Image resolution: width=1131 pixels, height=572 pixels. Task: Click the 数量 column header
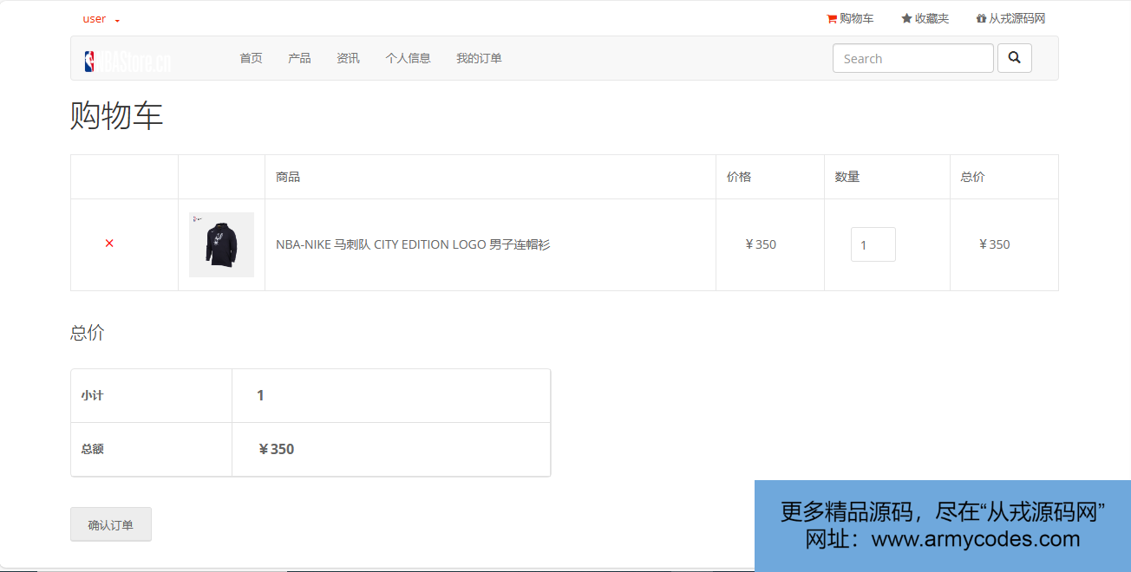click(x=847, y=177)
